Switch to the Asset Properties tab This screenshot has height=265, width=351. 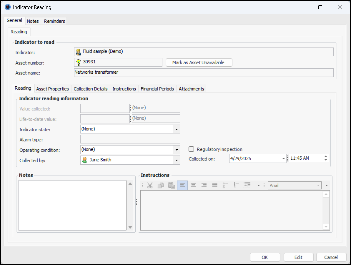point(52,89)
